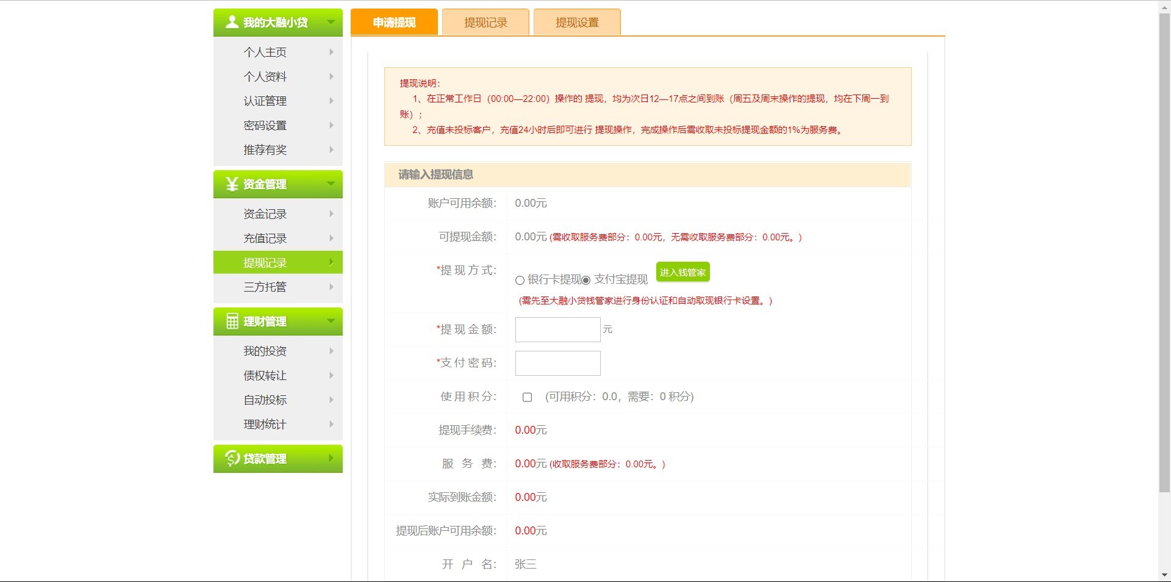
Task: Click the 提现金额 input field
Action: click(557, 329)
